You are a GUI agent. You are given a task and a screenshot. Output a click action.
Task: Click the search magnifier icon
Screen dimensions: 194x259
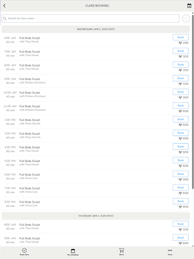pos(5,18)
